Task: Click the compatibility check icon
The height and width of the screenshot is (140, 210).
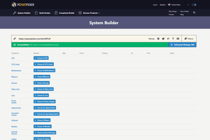Action: pos(15,45)
